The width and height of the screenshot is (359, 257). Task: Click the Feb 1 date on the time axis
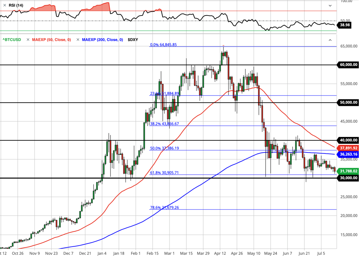click(x=136, y=253)
